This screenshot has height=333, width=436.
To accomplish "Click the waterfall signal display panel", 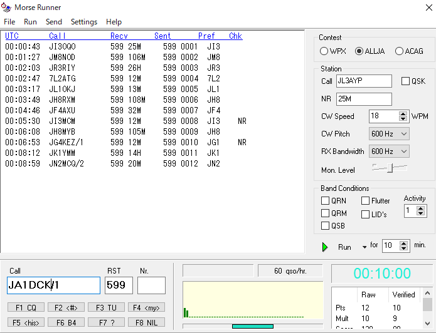I will (253, 300).
